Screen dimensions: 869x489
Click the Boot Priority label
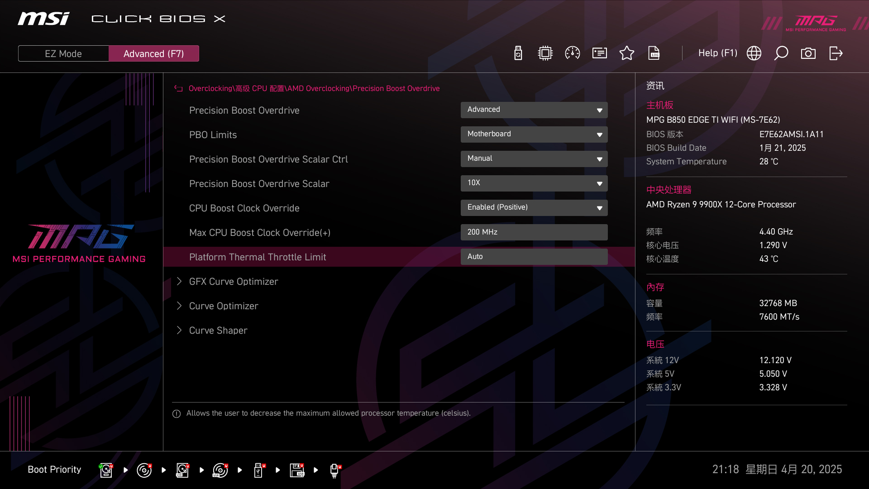[x=54, y=470]
